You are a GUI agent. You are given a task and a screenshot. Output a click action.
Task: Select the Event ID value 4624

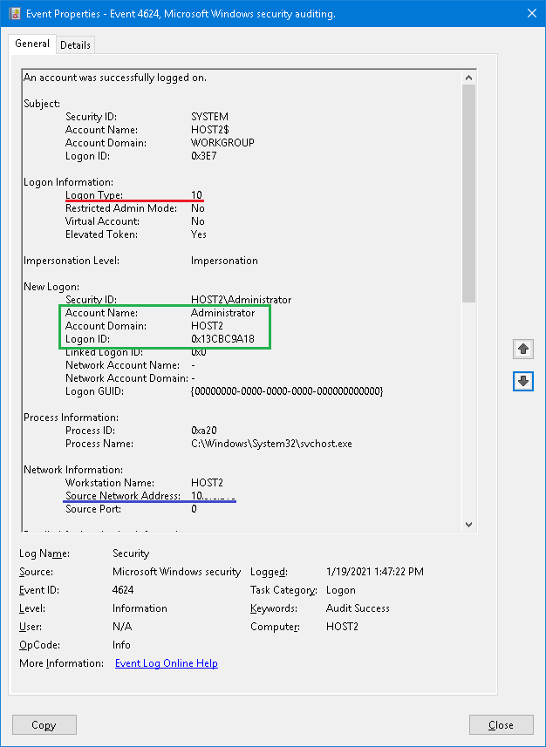[x=126, y=590]
